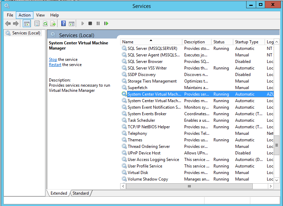283x206 pixels.
Task: Click the Stop Service square icon
Action: [90, 23]
